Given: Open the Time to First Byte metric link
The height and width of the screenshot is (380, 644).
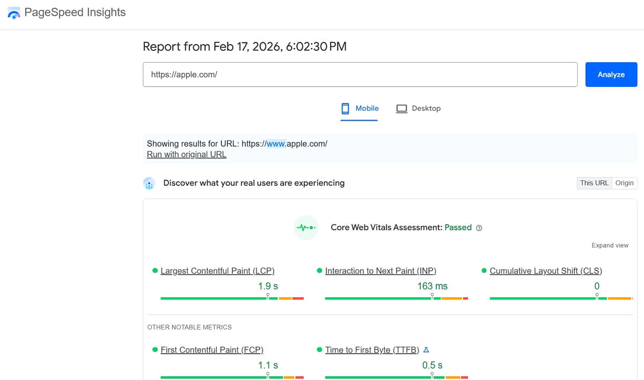Looking at the screenshot, I should [372, 349].
